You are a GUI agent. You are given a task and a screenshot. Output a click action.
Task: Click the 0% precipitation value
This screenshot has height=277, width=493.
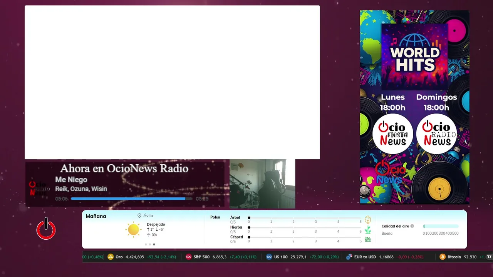point(154,235)
